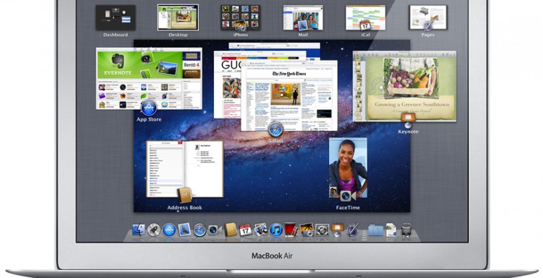Click the 'Address Book' window group label

[185, 207]
